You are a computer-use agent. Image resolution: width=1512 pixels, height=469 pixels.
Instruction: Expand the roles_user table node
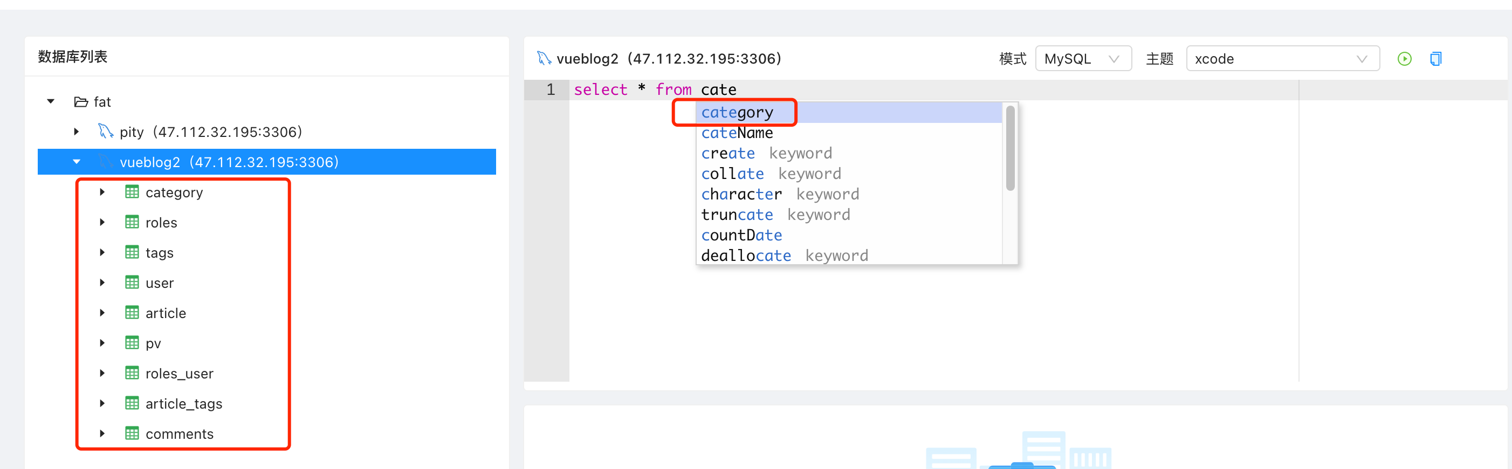click(x=102, y=374)
